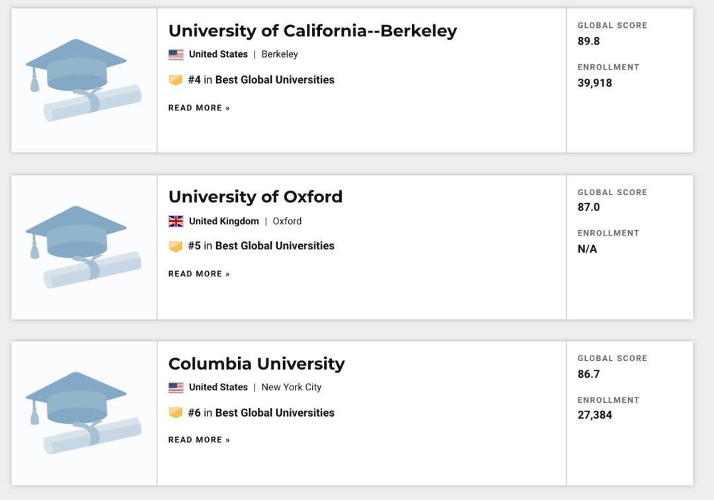The image size is (714, 500).
Task: Click Columbia's enrollment figure 27,384
Action: pyautogui.click(x=595, y=415)
